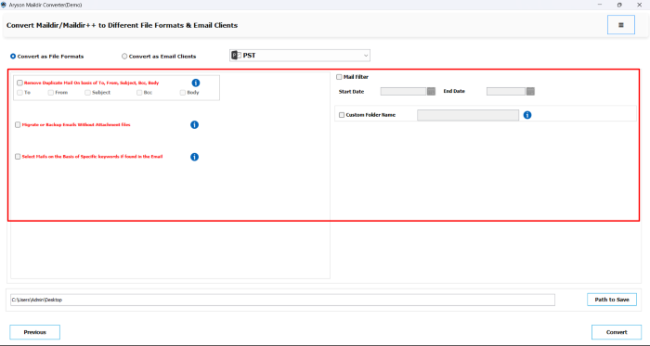Screen dimensions: 650x346
Task: Enable the Mail Filter checkbox
Action: pos(339,77)
